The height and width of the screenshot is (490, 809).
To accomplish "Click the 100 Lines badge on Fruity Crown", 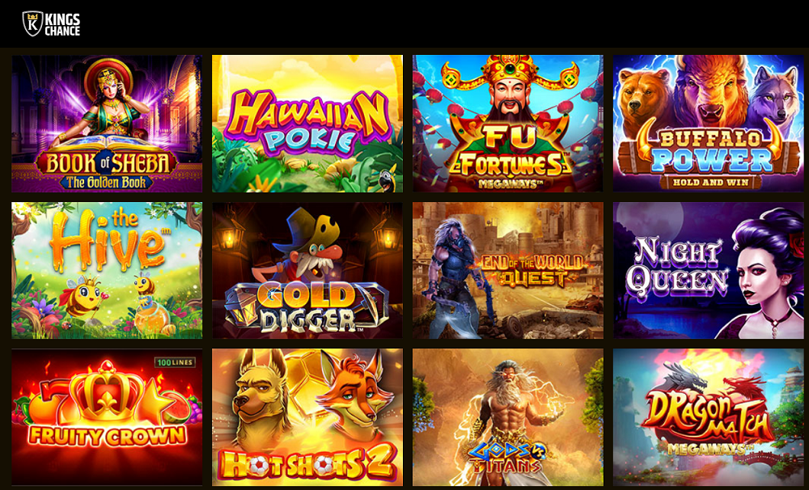I will click(175, 362).
